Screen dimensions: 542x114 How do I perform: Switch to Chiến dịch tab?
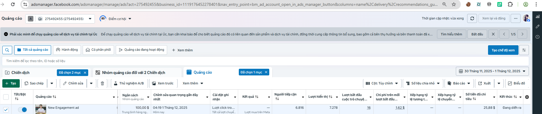(x=20, y=73)
